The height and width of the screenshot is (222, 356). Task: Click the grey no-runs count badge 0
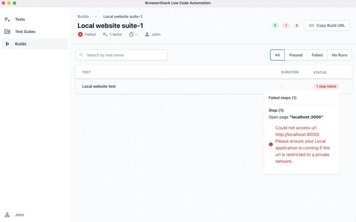pos(296,25)
